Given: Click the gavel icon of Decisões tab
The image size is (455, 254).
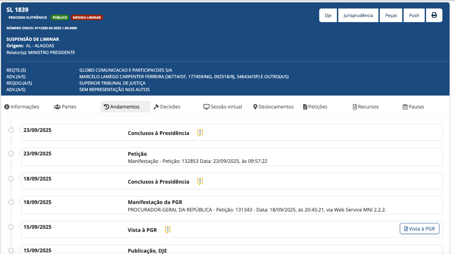Looking at the screenshot, I should tap(156, 107).
